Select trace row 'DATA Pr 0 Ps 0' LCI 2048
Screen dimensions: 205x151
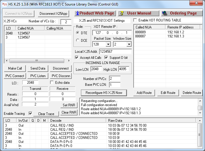[x=100, y=142]
